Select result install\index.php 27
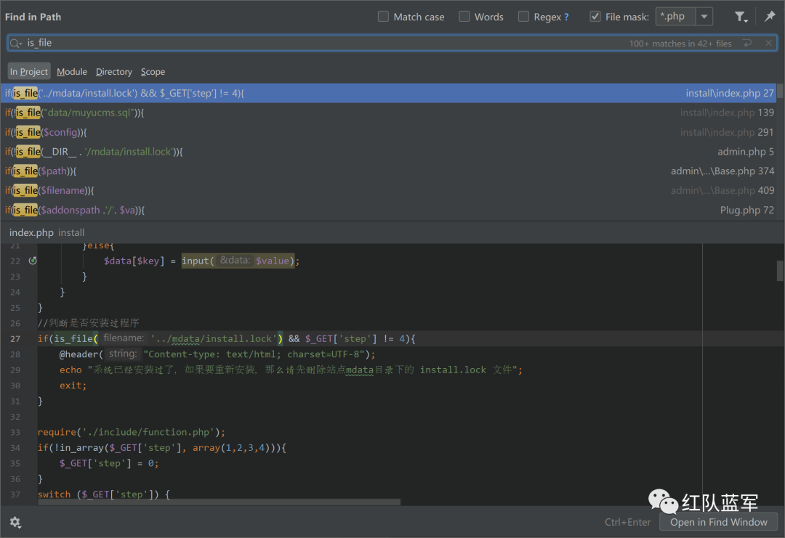The image size is (785, 538). (388, 93)
